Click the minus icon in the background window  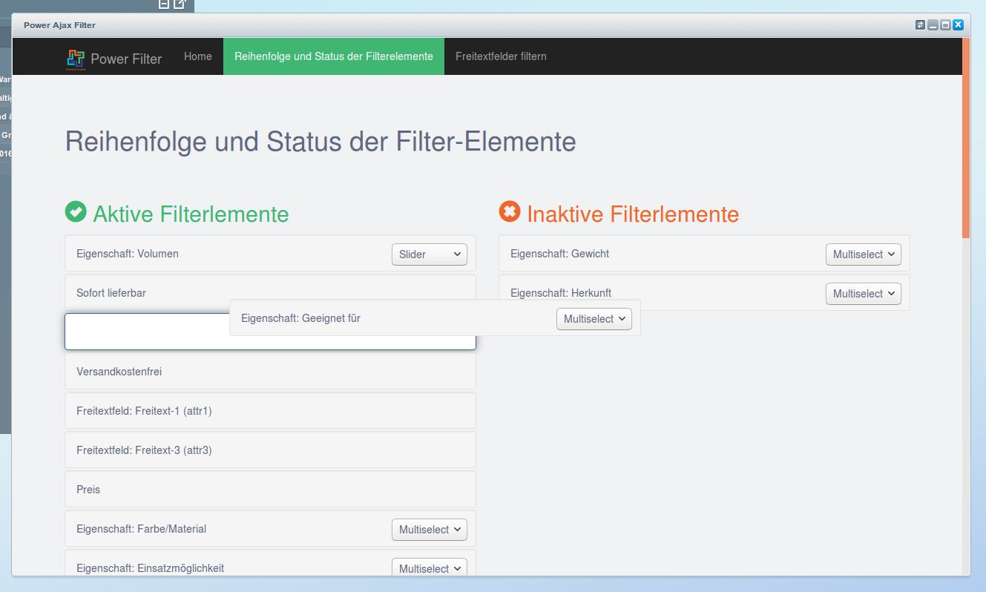pyautogui.click(x=164, y=4)
